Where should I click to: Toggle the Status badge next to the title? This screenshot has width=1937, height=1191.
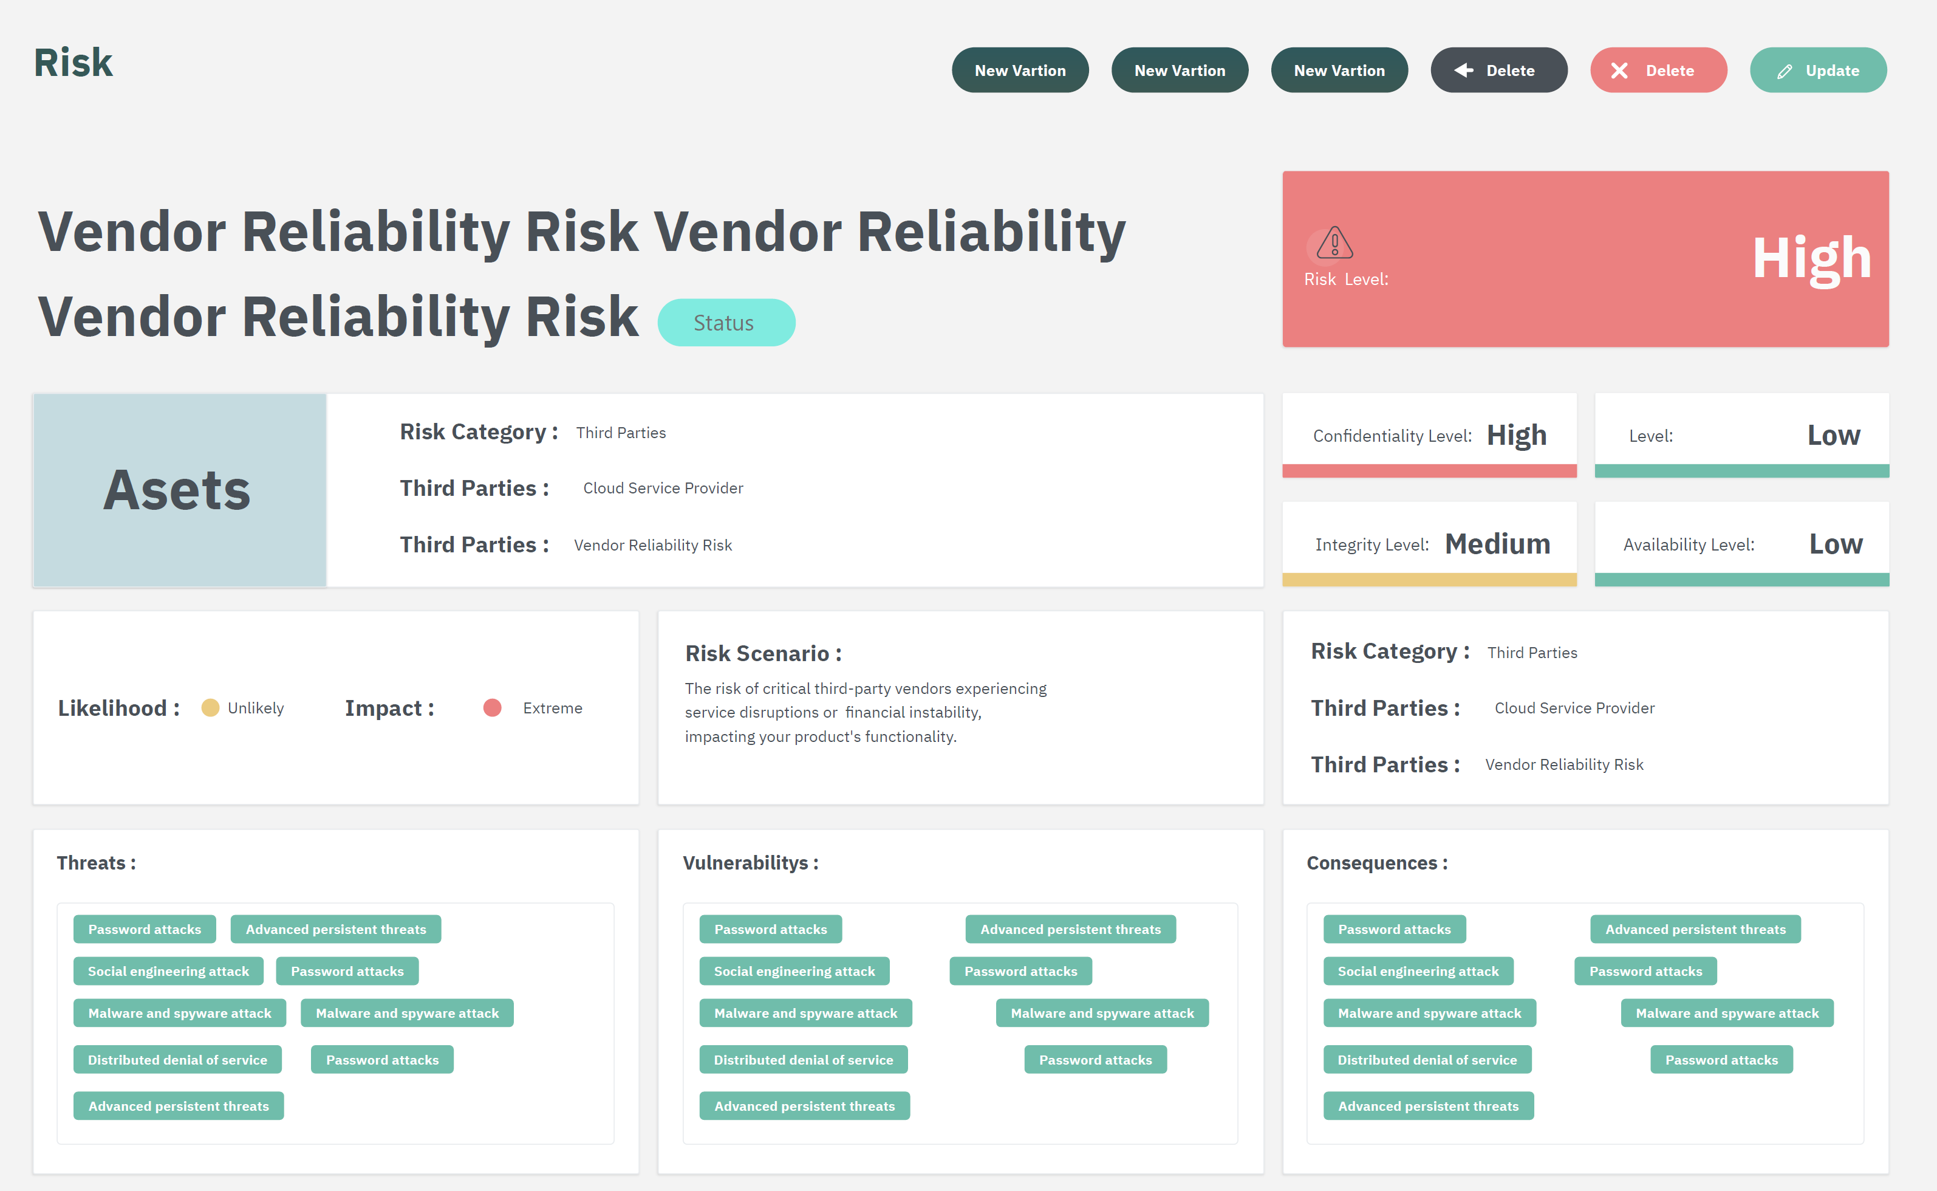(x=726, y=322)
